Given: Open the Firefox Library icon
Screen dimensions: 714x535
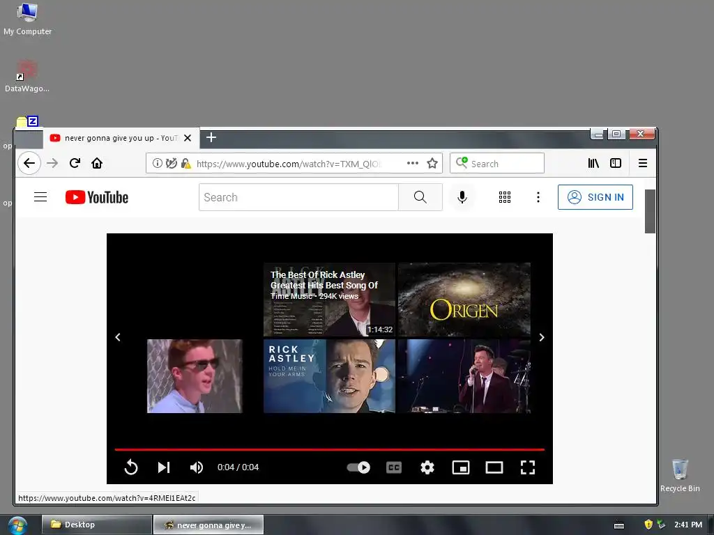Looking at the screenshot, I should coord(593,163).
